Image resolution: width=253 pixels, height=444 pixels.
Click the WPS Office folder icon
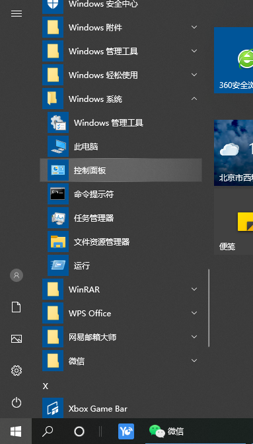[53, 313]
